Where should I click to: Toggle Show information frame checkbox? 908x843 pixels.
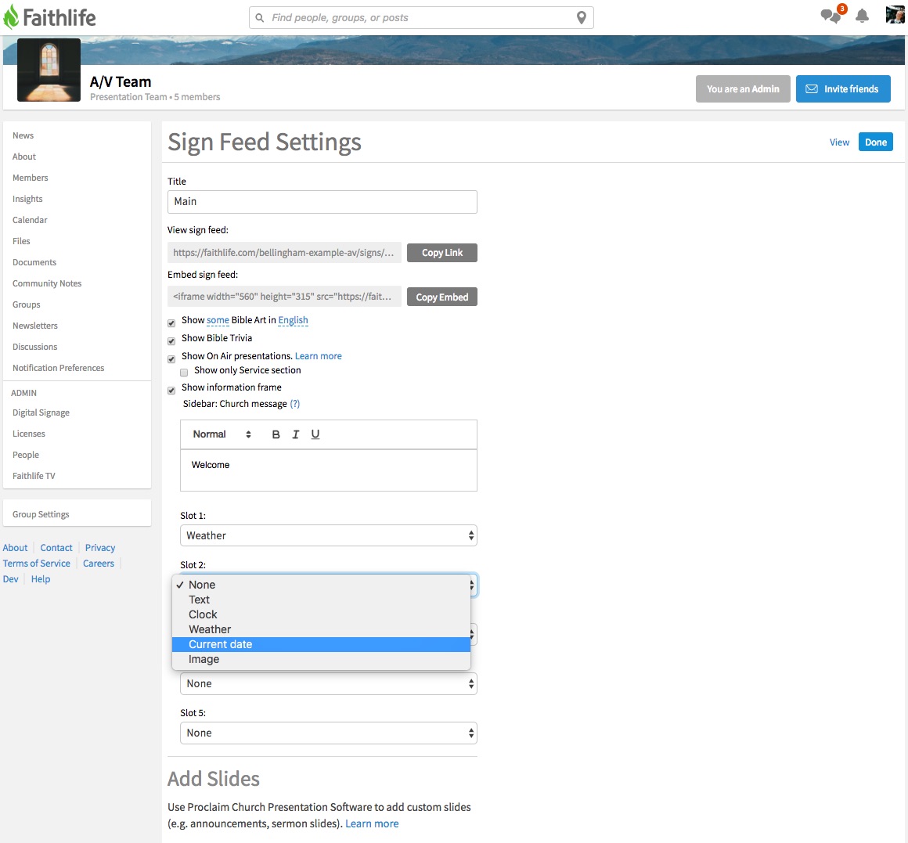point(171,391)
